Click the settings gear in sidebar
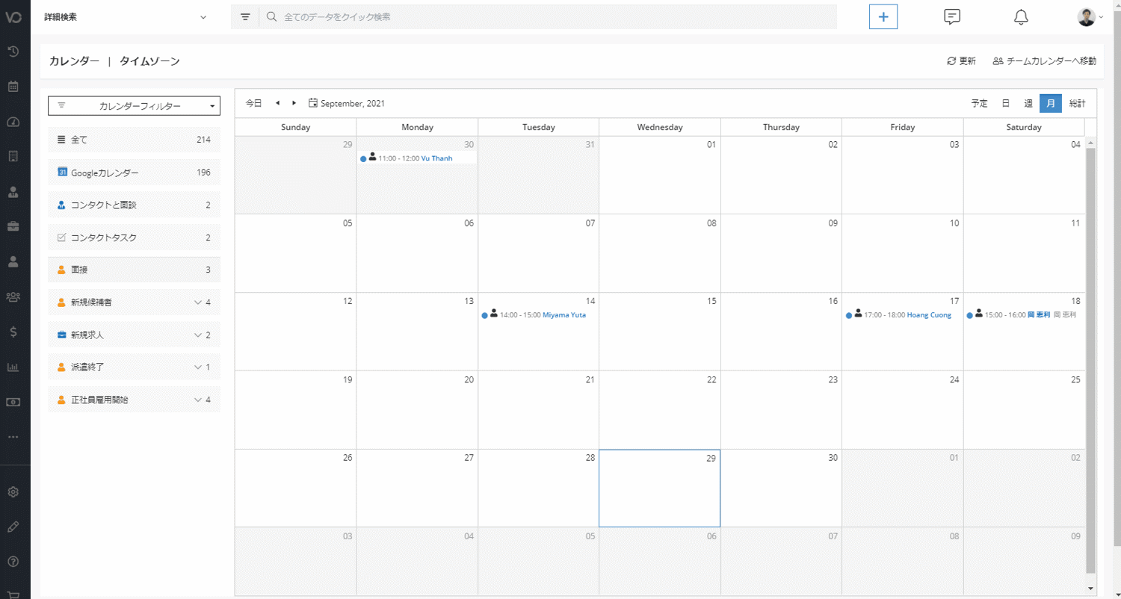 [x=13, y=492]
